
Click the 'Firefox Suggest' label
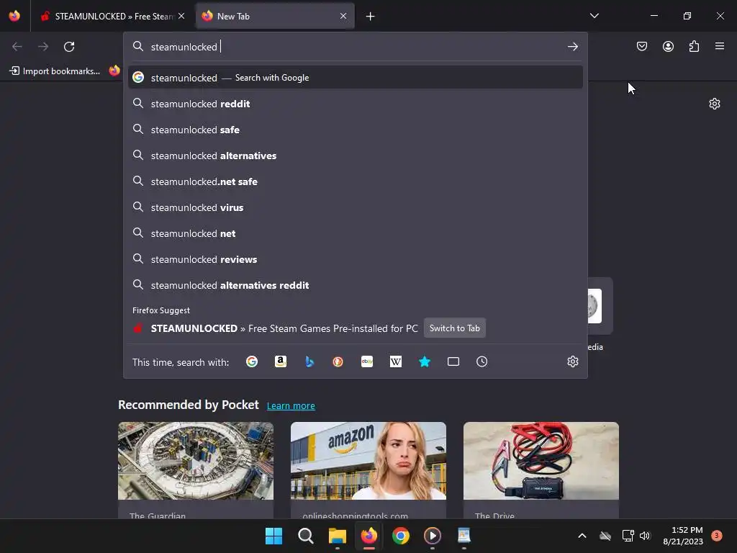coord(161,310)
